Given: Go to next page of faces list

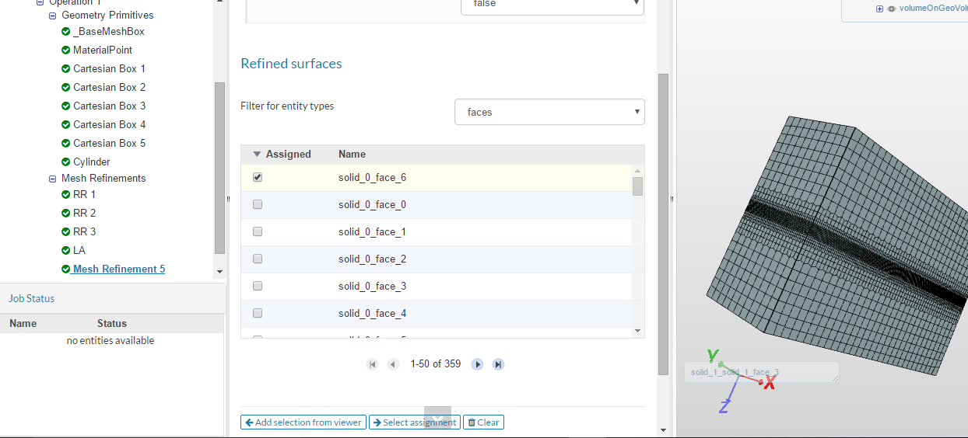Looking at the screenshot, I should pyautogui.click(x=478, y=364).
